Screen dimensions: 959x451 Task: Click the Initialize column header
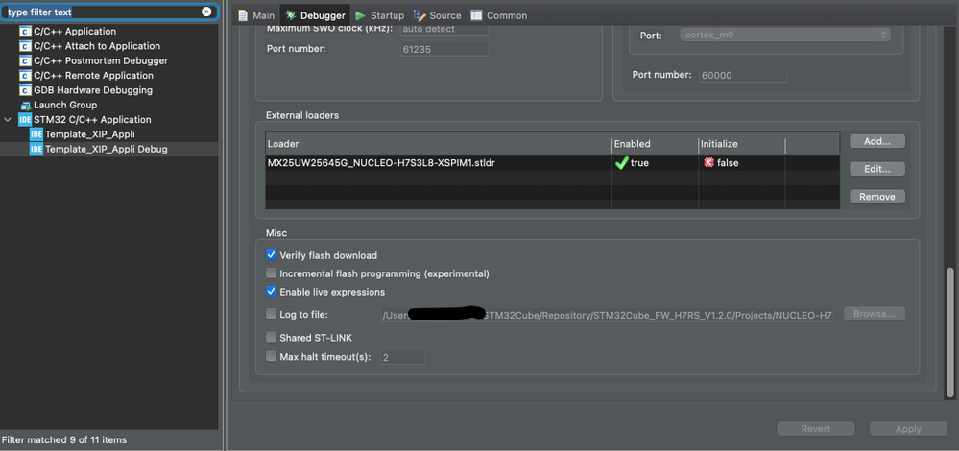742,144
